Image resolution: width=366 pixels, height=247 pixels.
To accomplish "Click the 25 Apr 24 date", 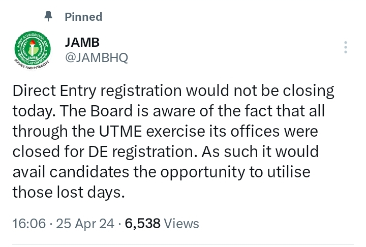I will (85, 224).
